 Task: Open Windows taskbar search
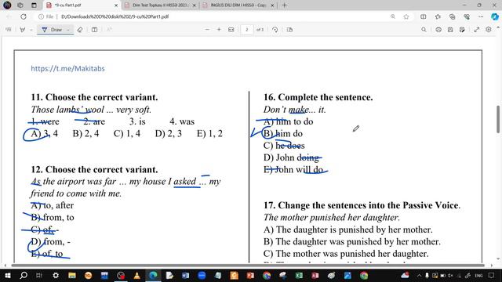(24, 275)
